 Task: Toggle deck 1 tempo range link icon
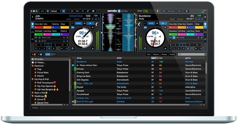73,27
